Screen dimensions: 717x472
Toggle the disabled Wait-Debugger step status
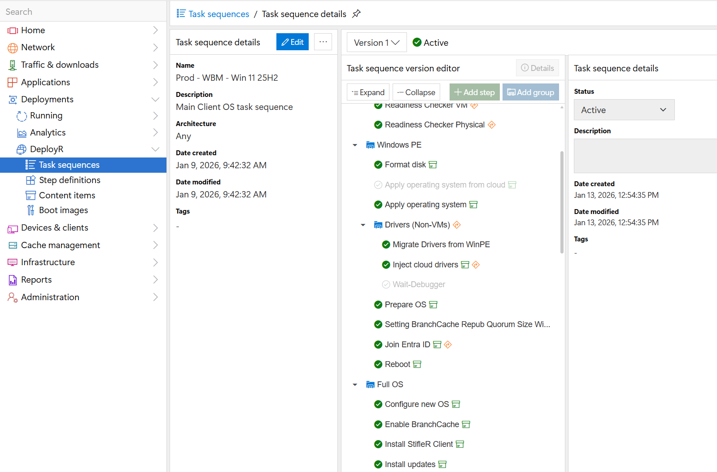coord(386,284)
